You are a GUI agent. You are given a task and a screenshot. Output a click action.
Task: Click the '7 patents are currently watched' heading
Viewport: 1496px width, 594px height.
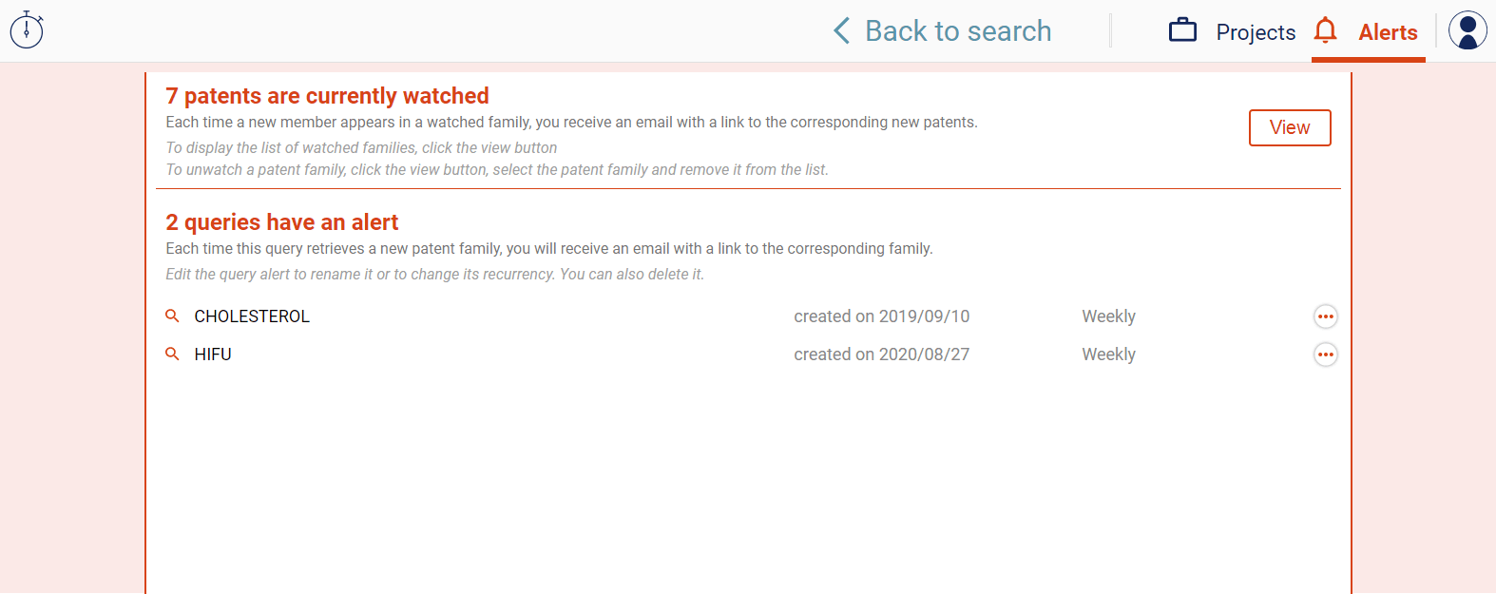tap(327, 96)
